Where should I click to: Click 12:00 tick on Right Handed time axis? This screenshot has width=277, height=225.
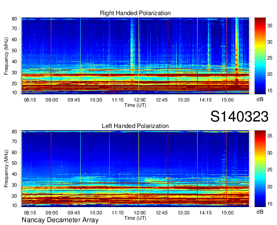140,100
